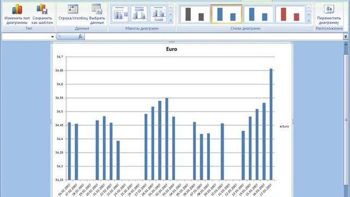Choose the first chart layout thumbnail

tap(120, 14)
